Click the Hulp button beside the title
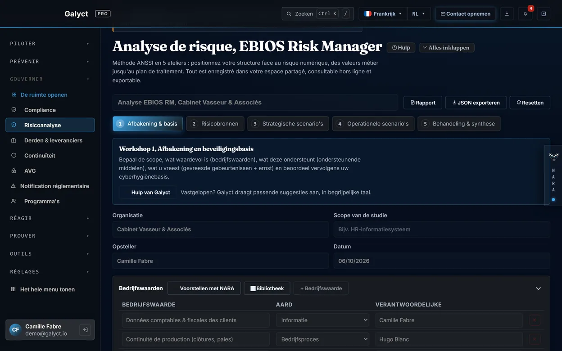The height and width of the screenshot is (351, 562). 401,48
